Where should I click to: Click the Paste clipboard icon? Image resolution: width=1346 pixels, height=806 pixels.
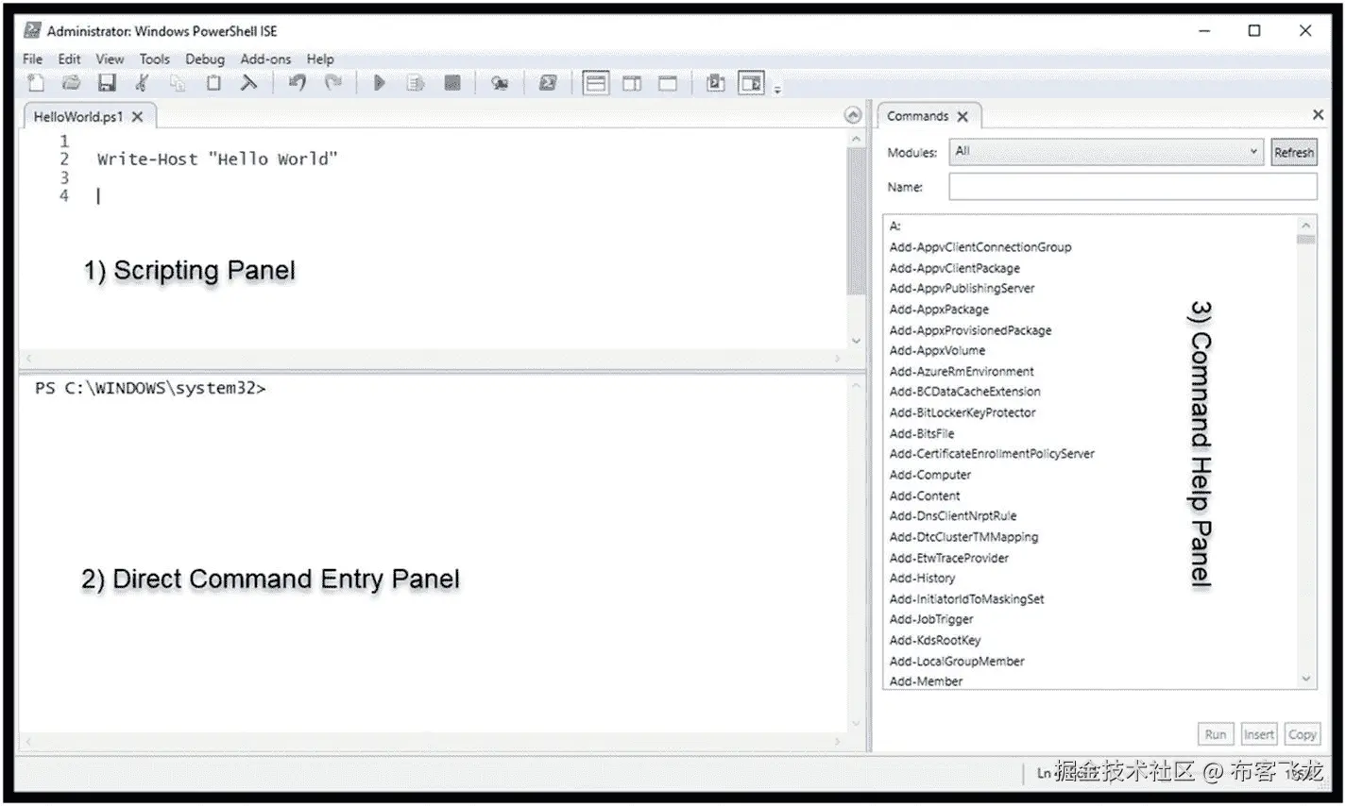click(x=213, y=83)
